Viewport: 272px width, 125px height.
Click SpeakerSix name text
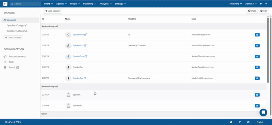[x=78, y=105]
